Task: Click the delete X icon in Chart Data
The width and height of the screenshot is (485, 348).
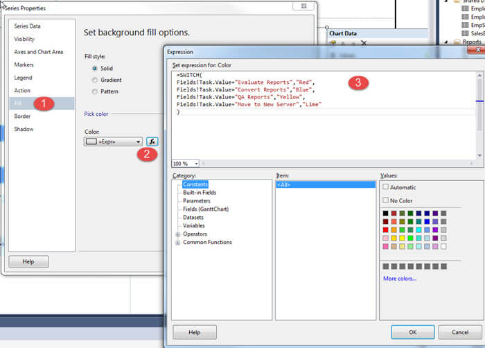Action: click(x=364, y=43)
